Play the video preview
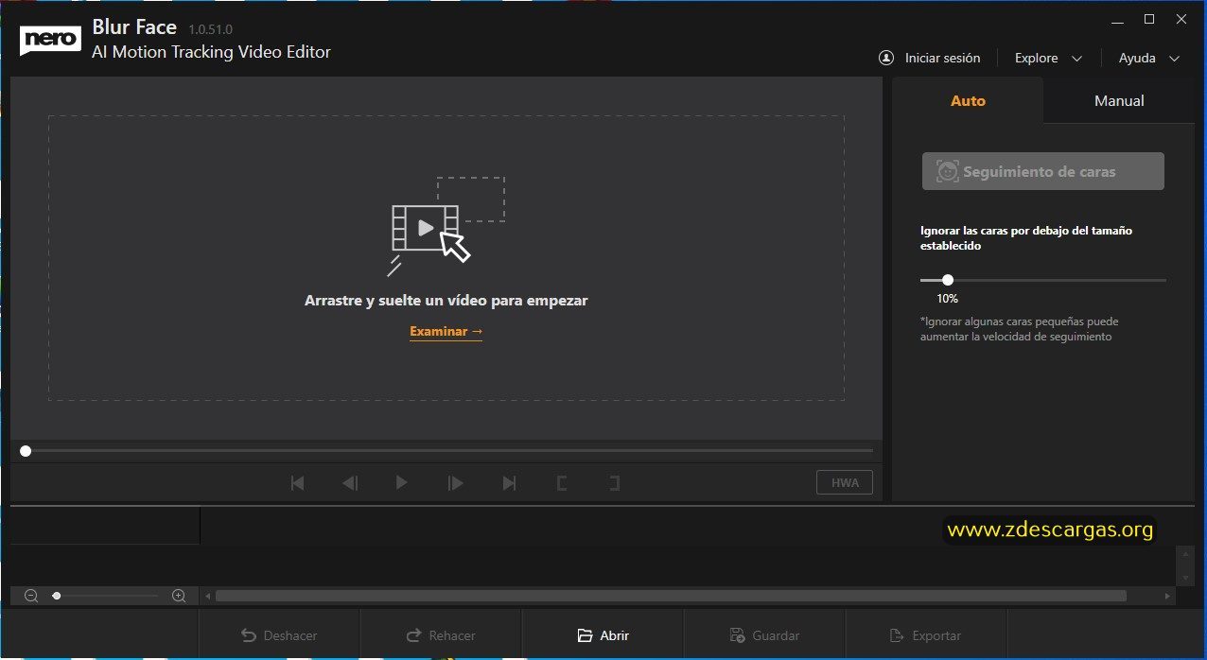The image size is (1207, 660). (x=402, y=483)
